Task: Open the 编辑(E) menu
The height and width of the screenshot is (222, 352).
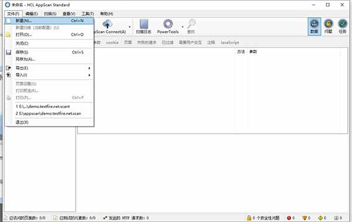Action: click(32, 14)
